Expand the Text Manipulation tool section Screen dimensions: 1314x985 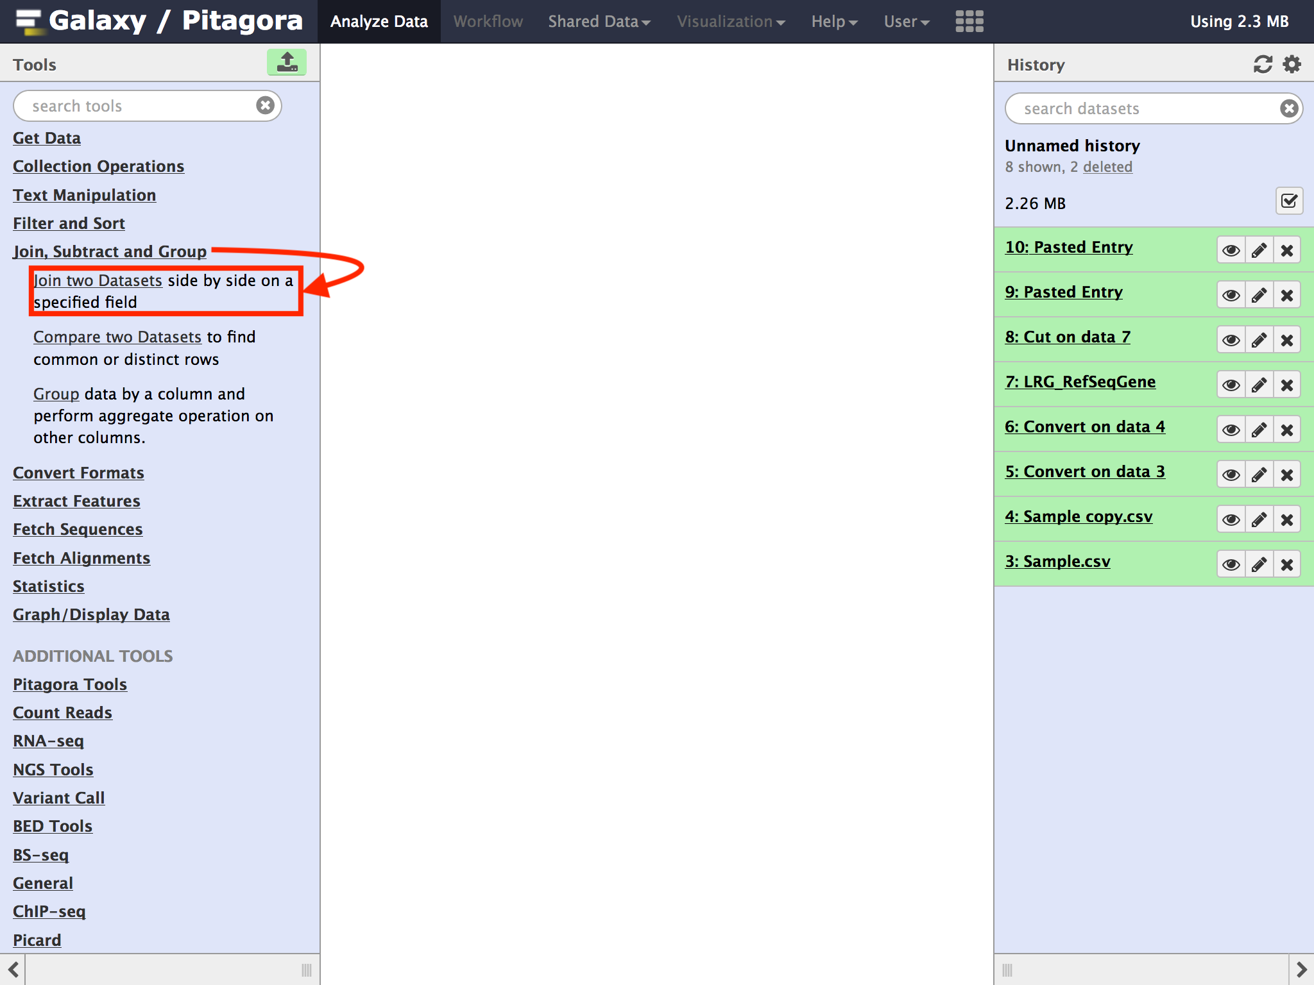tap(84, 195)
